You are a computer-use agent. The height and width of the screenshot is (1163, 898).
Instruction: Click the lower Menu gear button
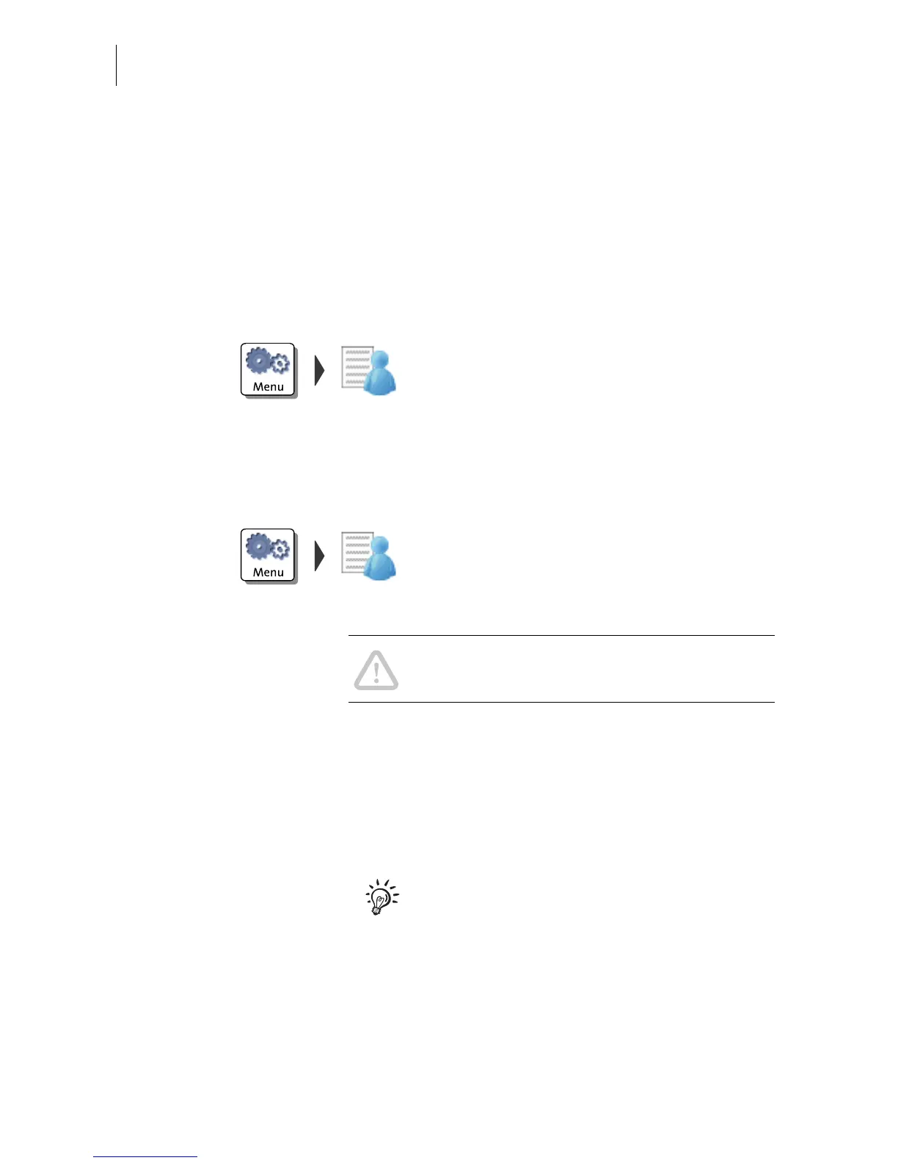point(269,556)
